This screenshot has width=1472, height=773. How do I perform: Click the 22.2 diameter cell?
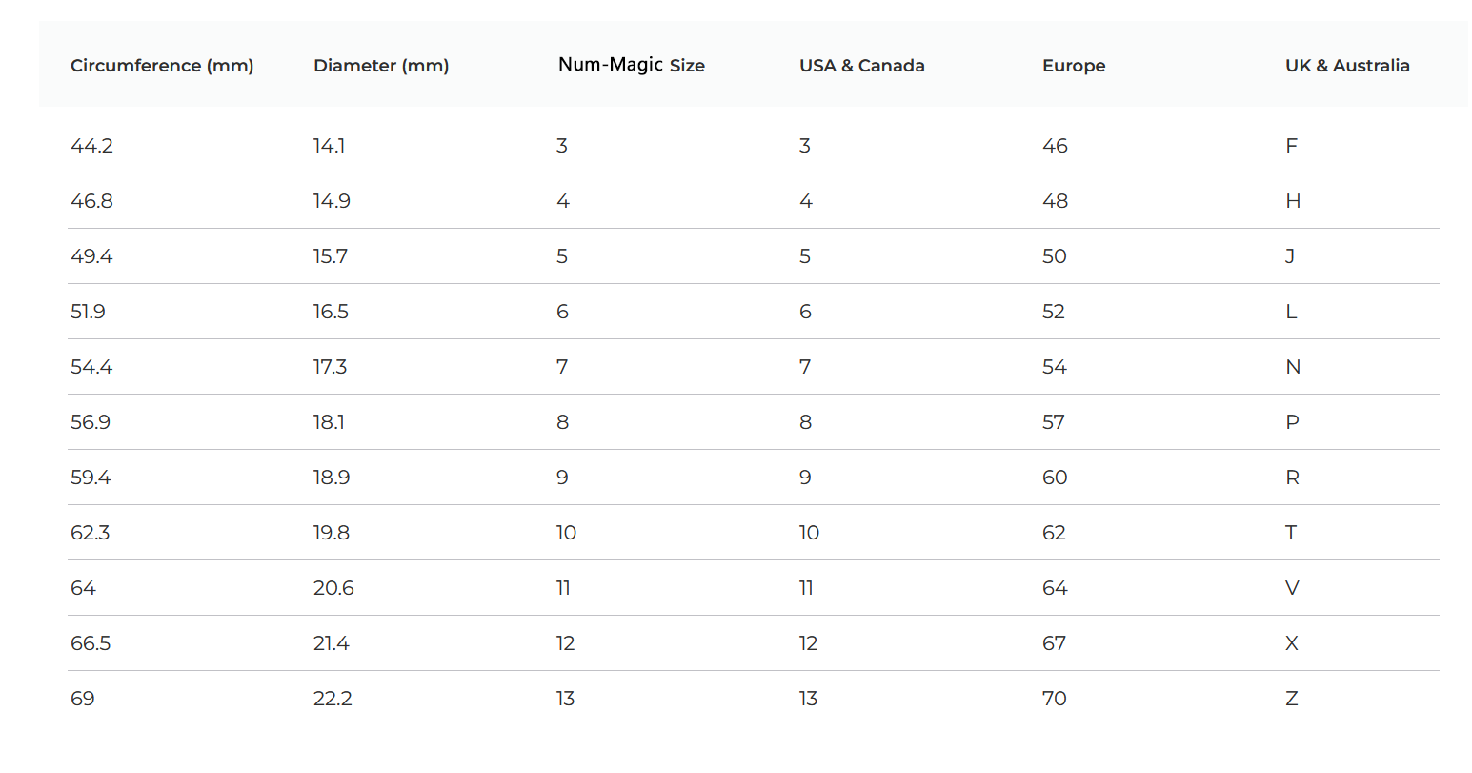tap(333, 699)
